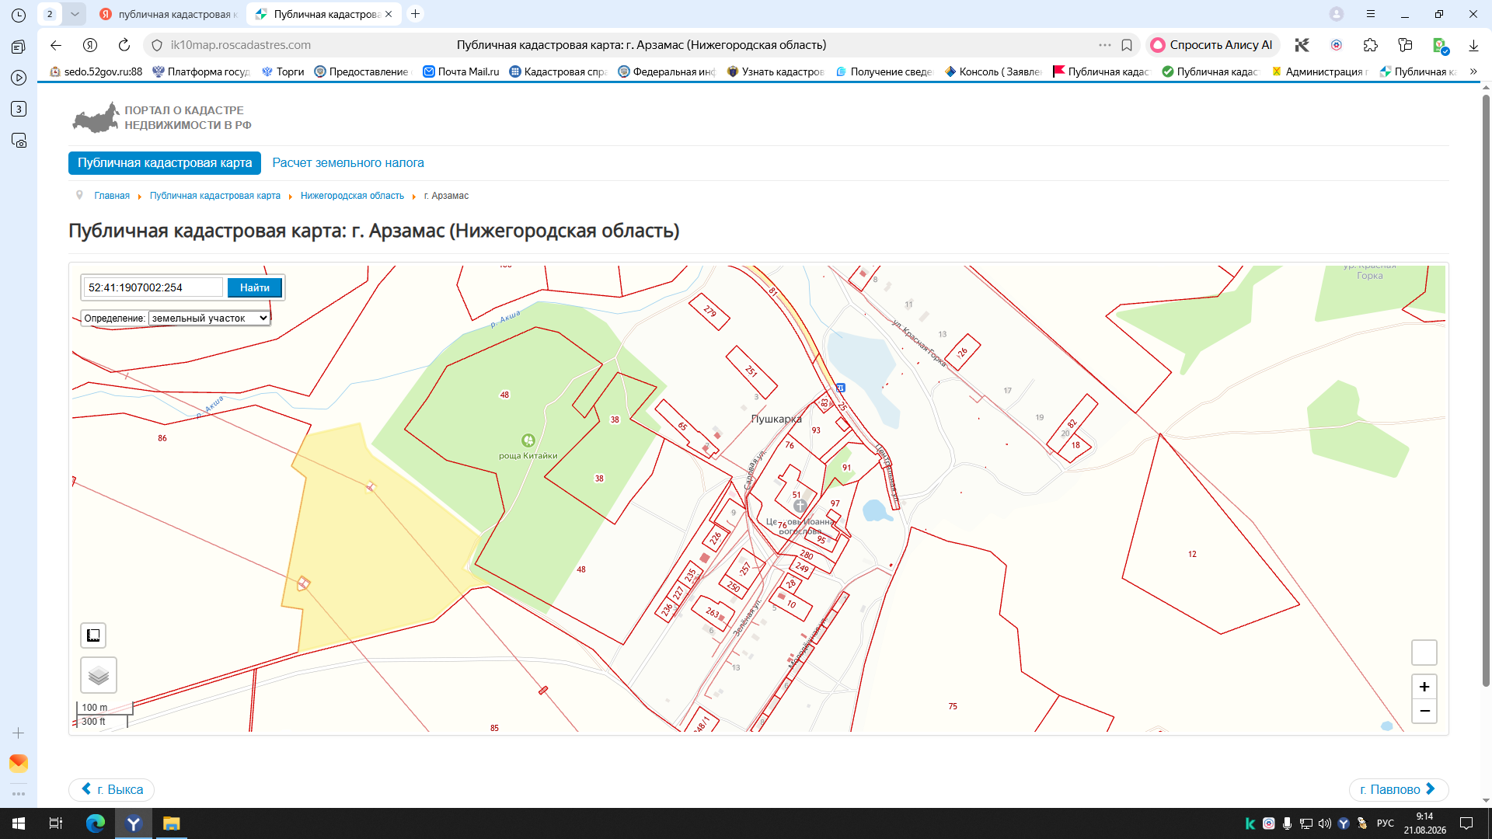Open the map layers switcher icon

(x=99, y=675)
